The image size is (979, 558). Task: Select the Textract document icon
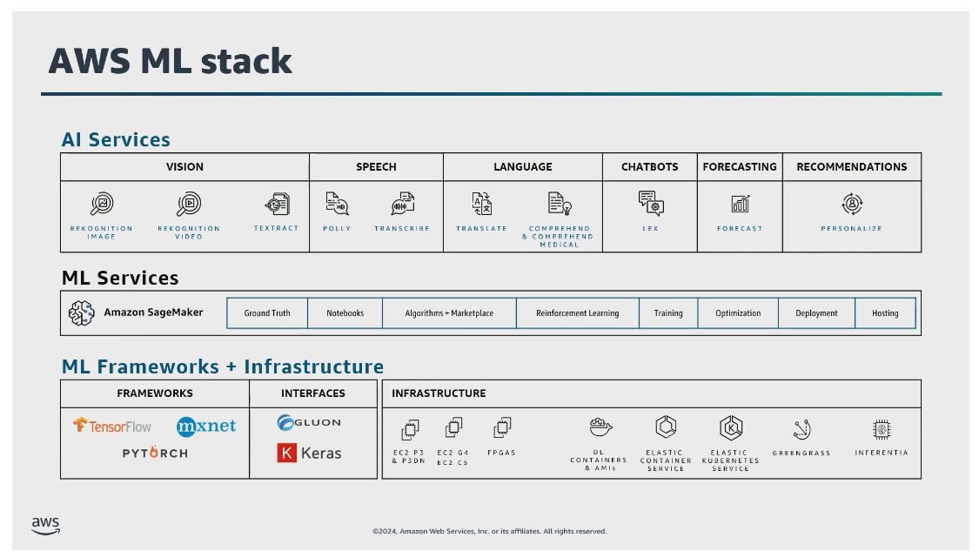coord(278,205)
